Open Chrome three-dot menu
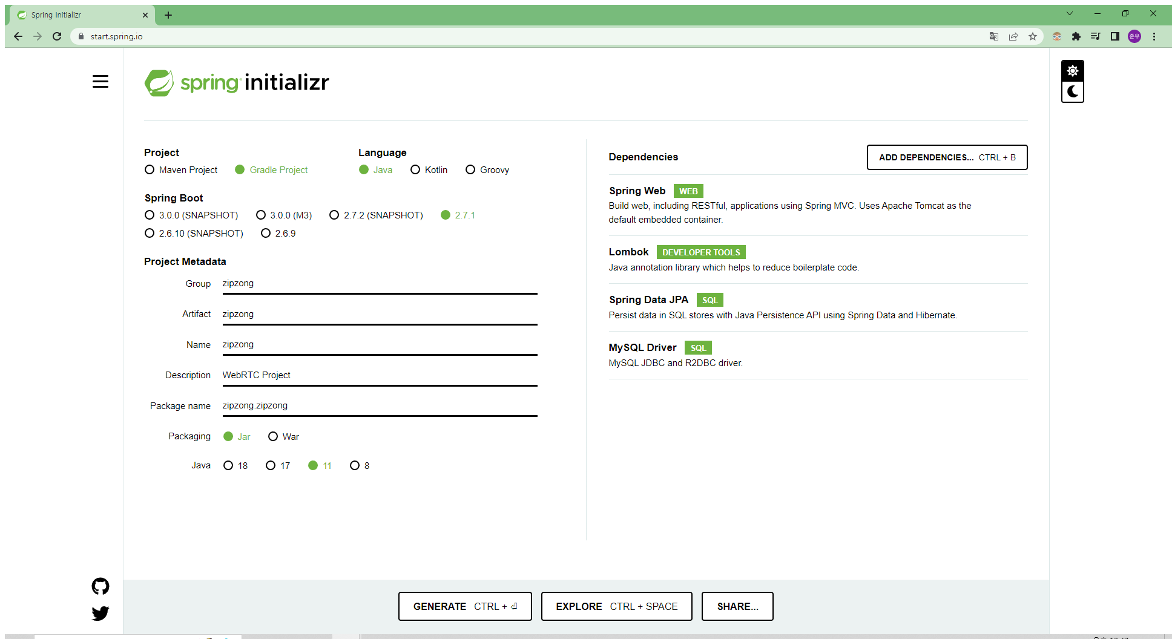This screenshot has width=1172, height=639. (1154, 36)
